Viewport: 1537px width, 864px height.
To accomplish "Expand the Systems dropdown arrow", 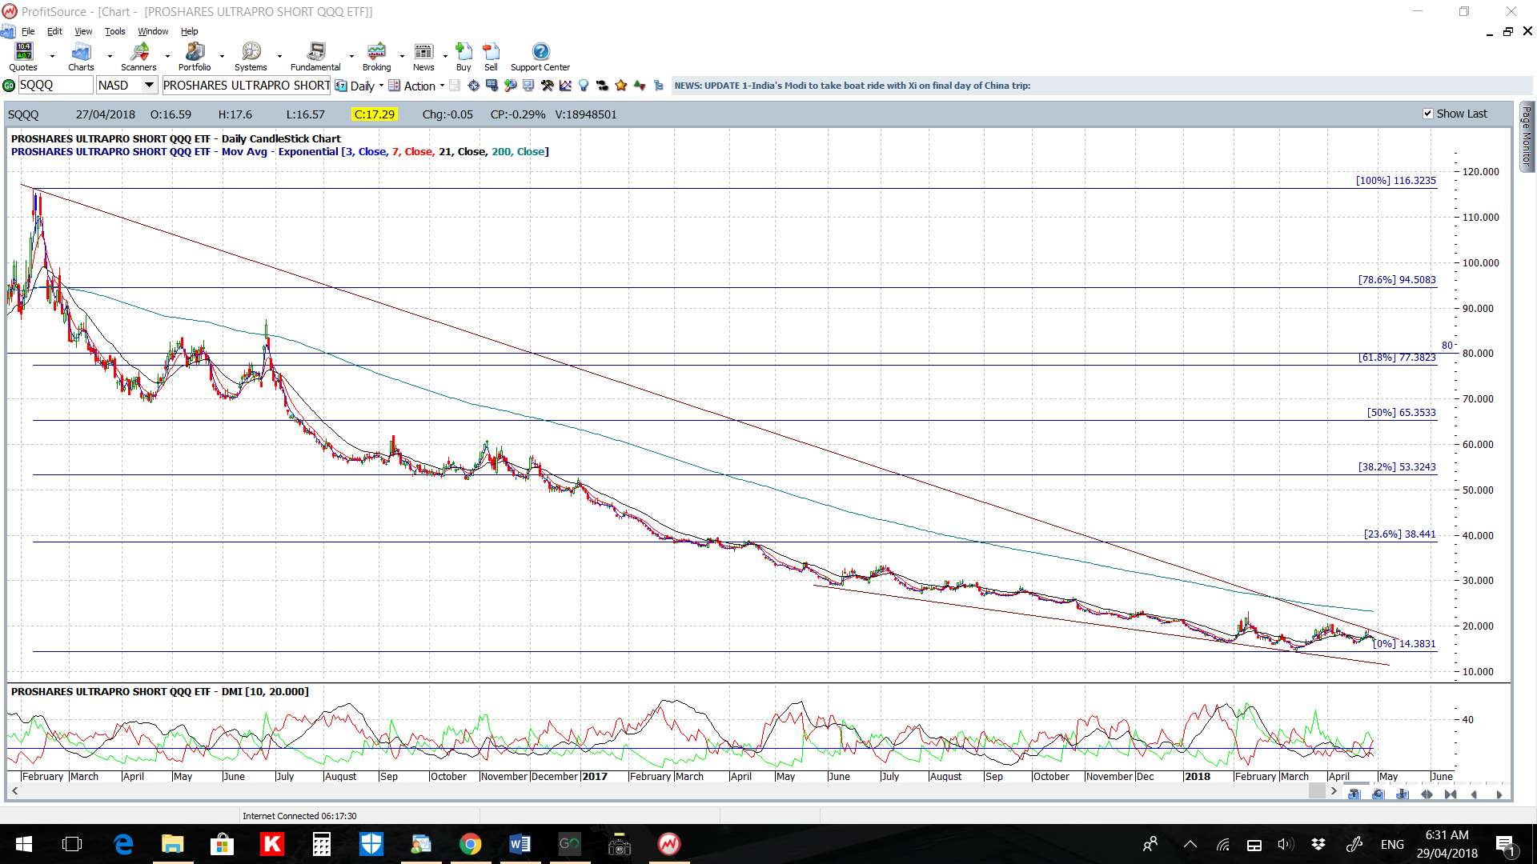I will coord(279,57).
